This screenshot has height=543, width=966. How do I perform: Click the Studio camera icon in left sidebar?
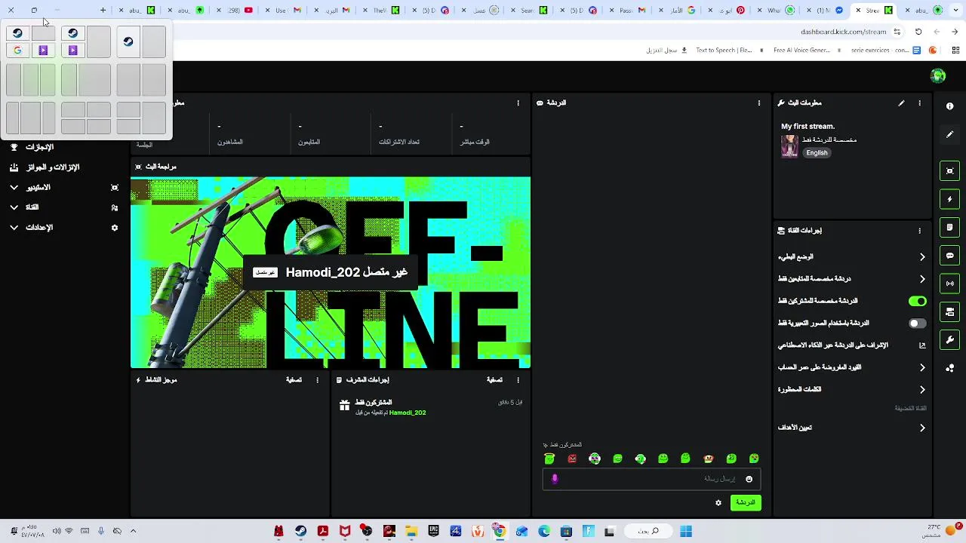(x=115, y=188)
